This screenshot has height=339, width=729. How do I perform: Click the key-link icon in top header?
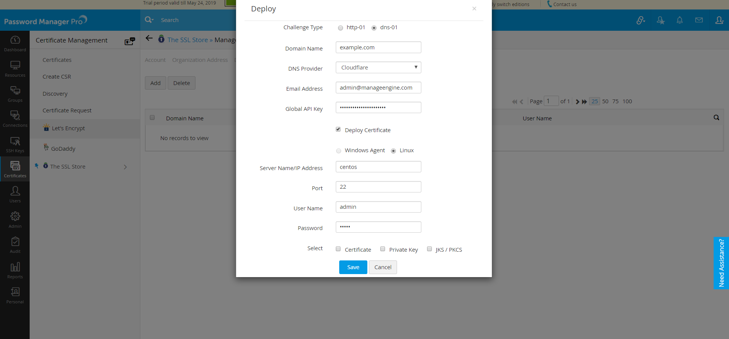click(641, 20)
